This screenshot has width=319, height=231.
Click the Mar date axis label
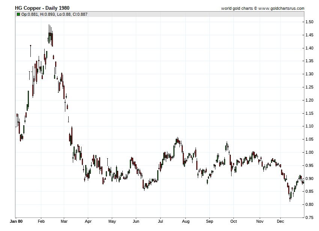[x=64, y=222]
